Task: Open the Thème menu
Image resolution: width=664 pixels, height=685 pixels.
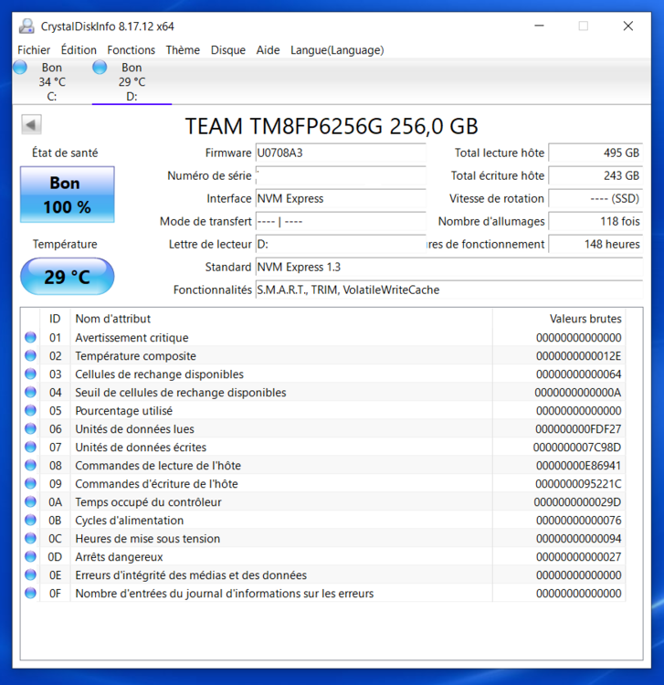Action: (183, 50)
